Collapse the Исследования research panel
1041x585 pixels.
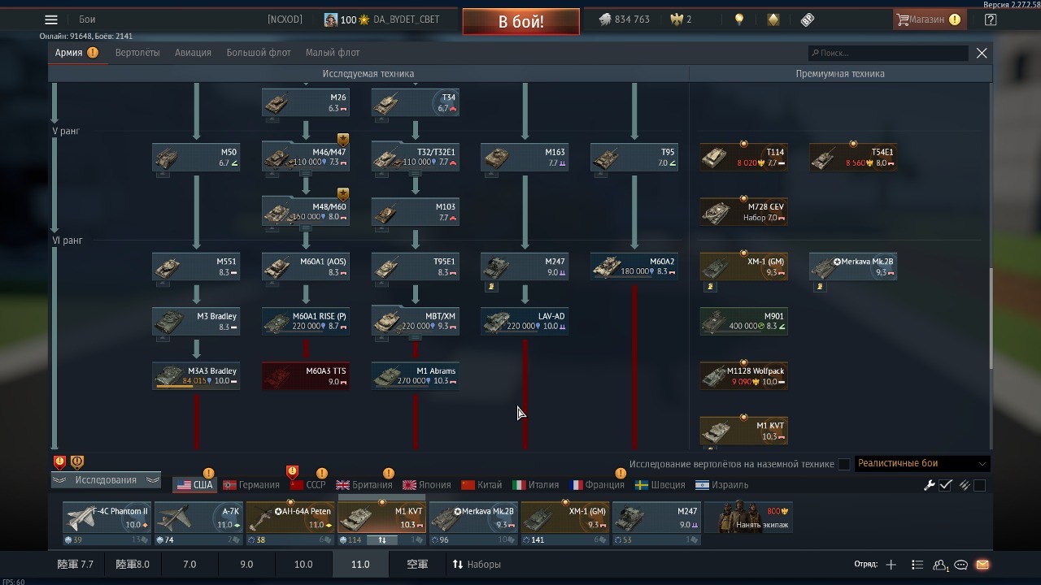pyautogui.click(x=106, y=480)
